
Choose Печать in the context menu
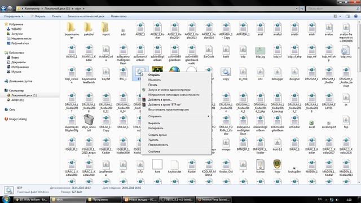[153, 85]
